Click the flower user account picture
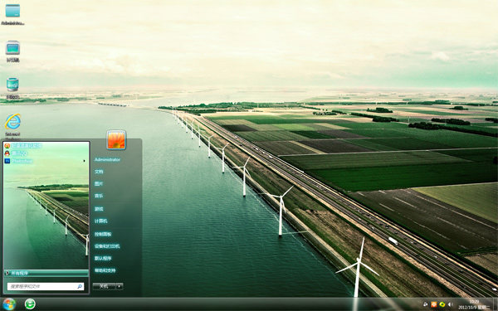 [116, 139]
